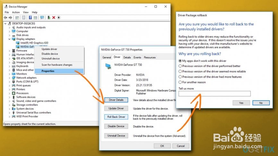Switch to the General tab in Properties
This screenshot has width=278, height=156.
107,57
